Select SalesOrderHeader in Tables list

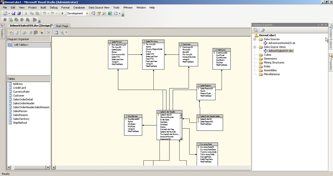tap(24, 103)
